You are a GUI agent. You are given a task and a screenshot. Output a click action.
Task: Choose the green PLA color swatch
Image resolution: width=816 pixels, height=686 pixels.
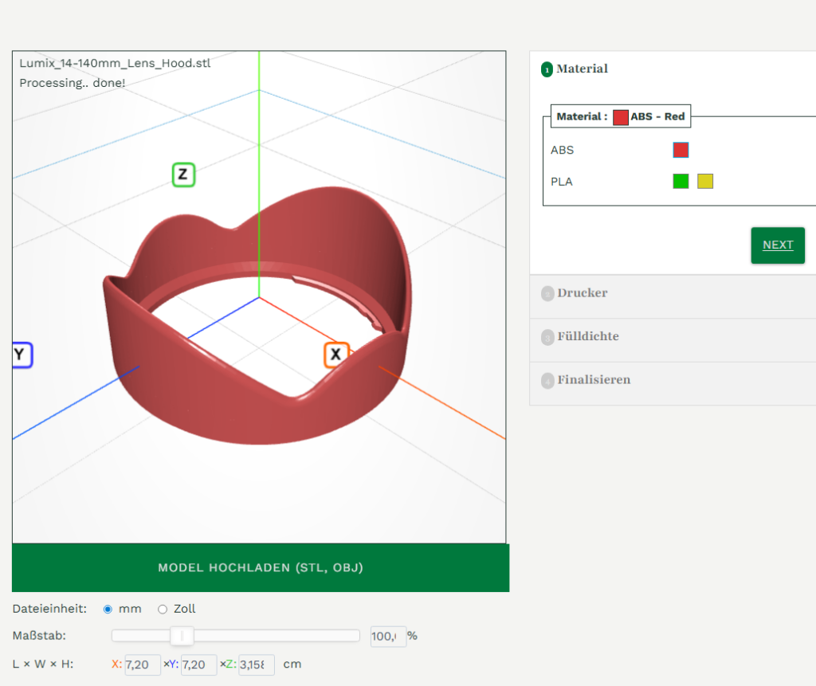(x=681, y=182)
